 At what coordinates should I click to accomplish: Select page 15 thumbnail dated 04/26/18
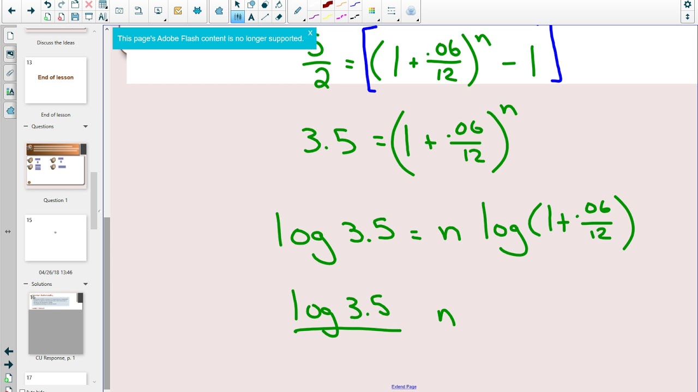pyautogui.click(x=56, y=237)
